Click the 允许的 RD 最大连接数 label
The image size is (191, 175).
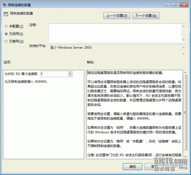click(x=21, y=74)
